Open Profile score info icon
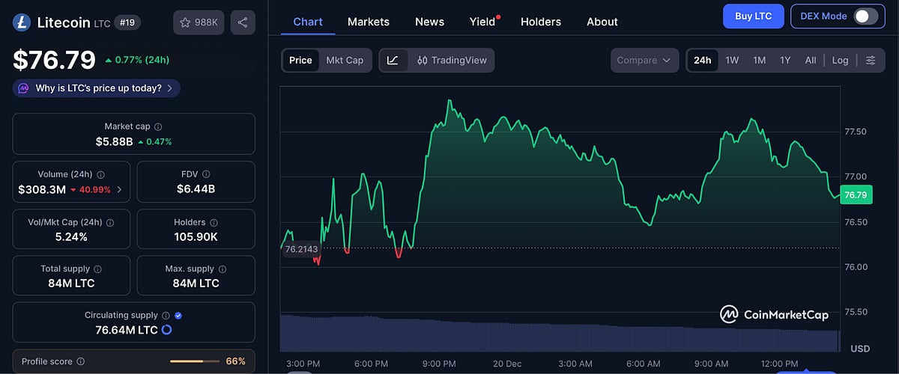 click(x=81, y=361)
